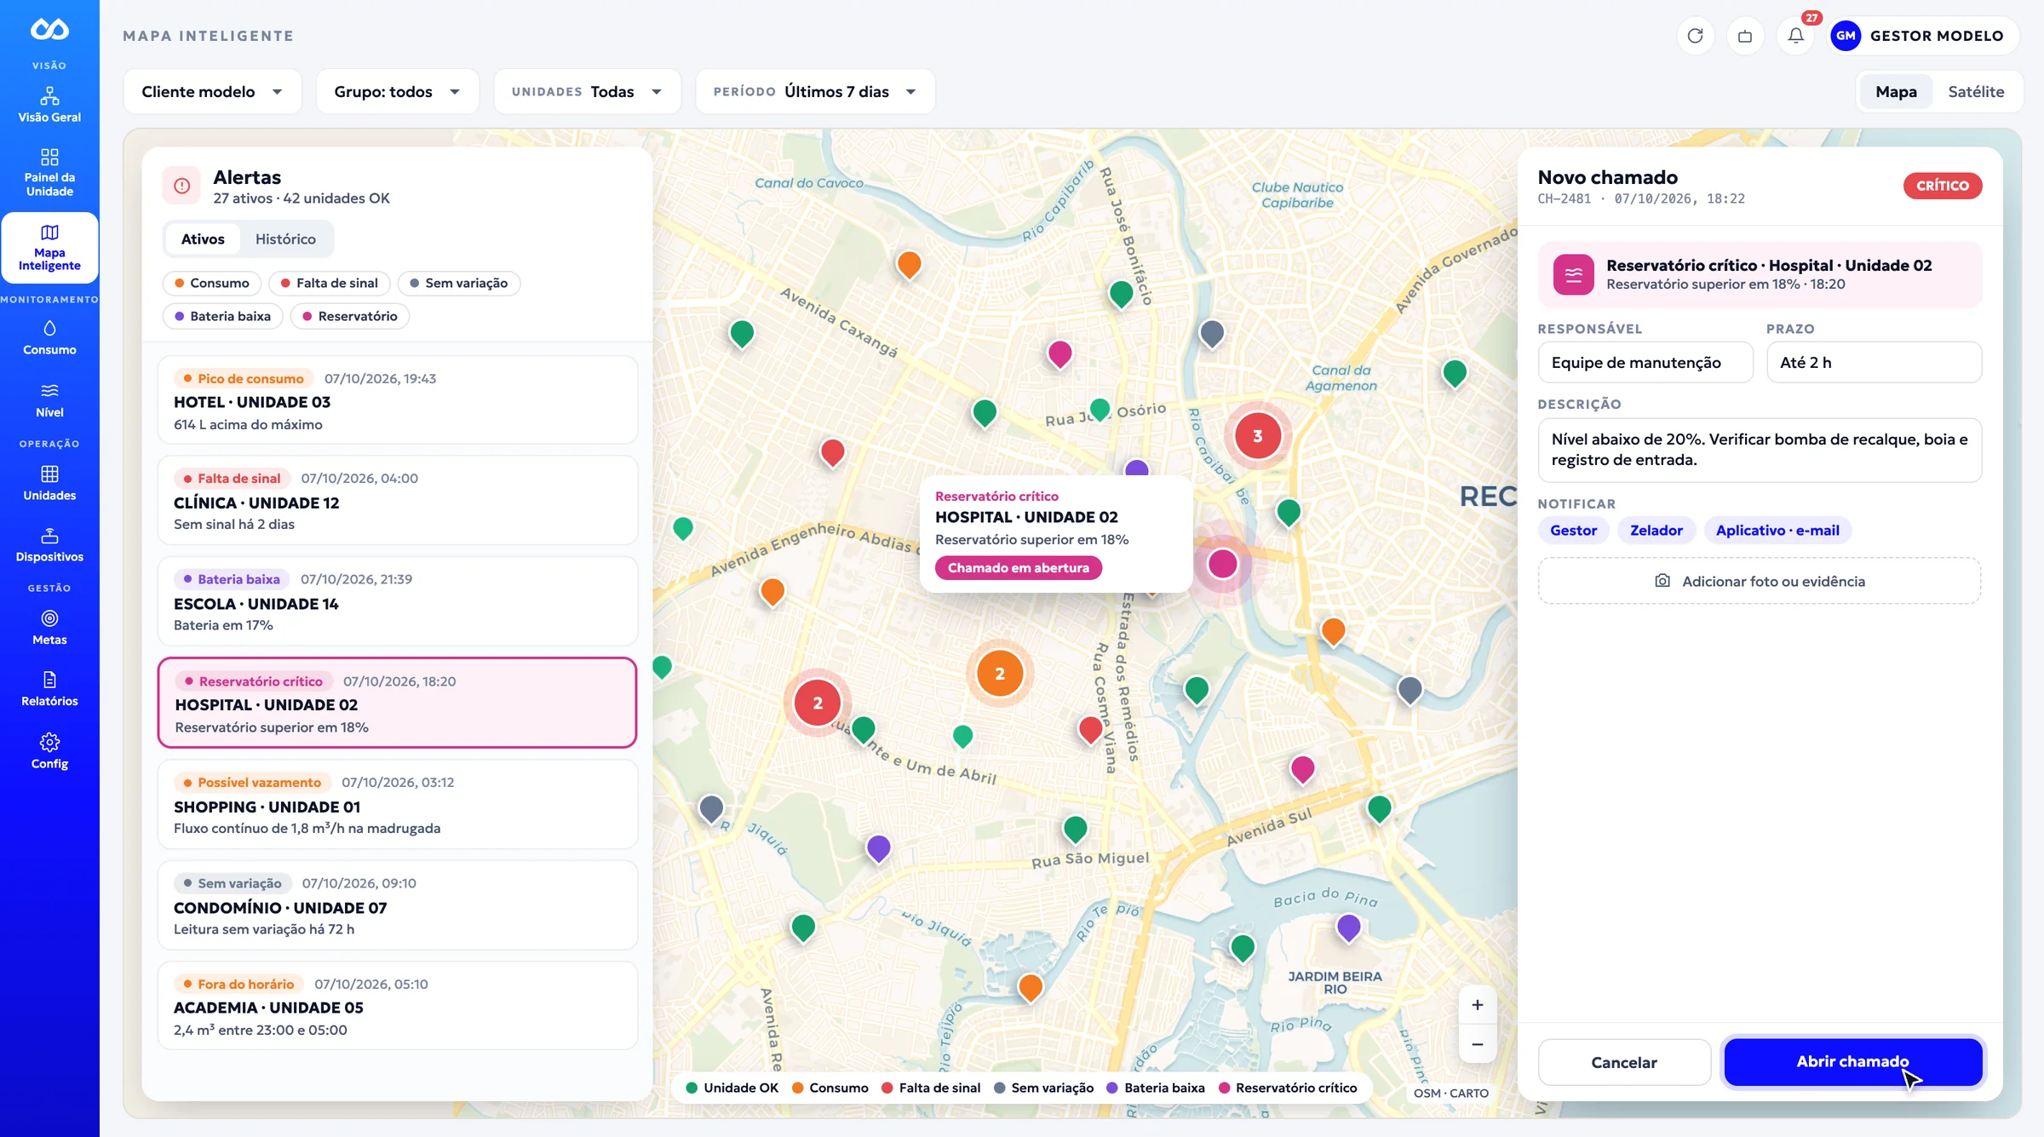
Task: Open Config settings in sidebar
Action: [49, 751]
